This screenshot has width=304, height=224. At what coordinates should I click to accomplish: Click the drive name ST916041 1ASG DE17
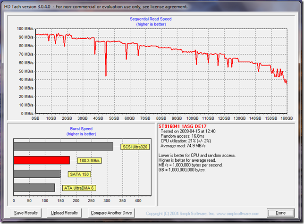pos(185,126)
